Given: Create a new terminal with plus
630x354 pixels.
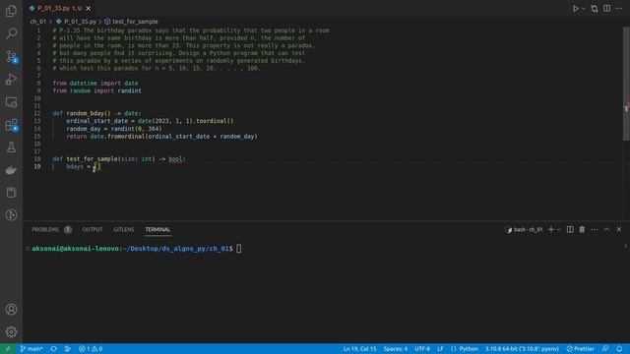Looking at the screenshot, I should click(x=551, y=229).
